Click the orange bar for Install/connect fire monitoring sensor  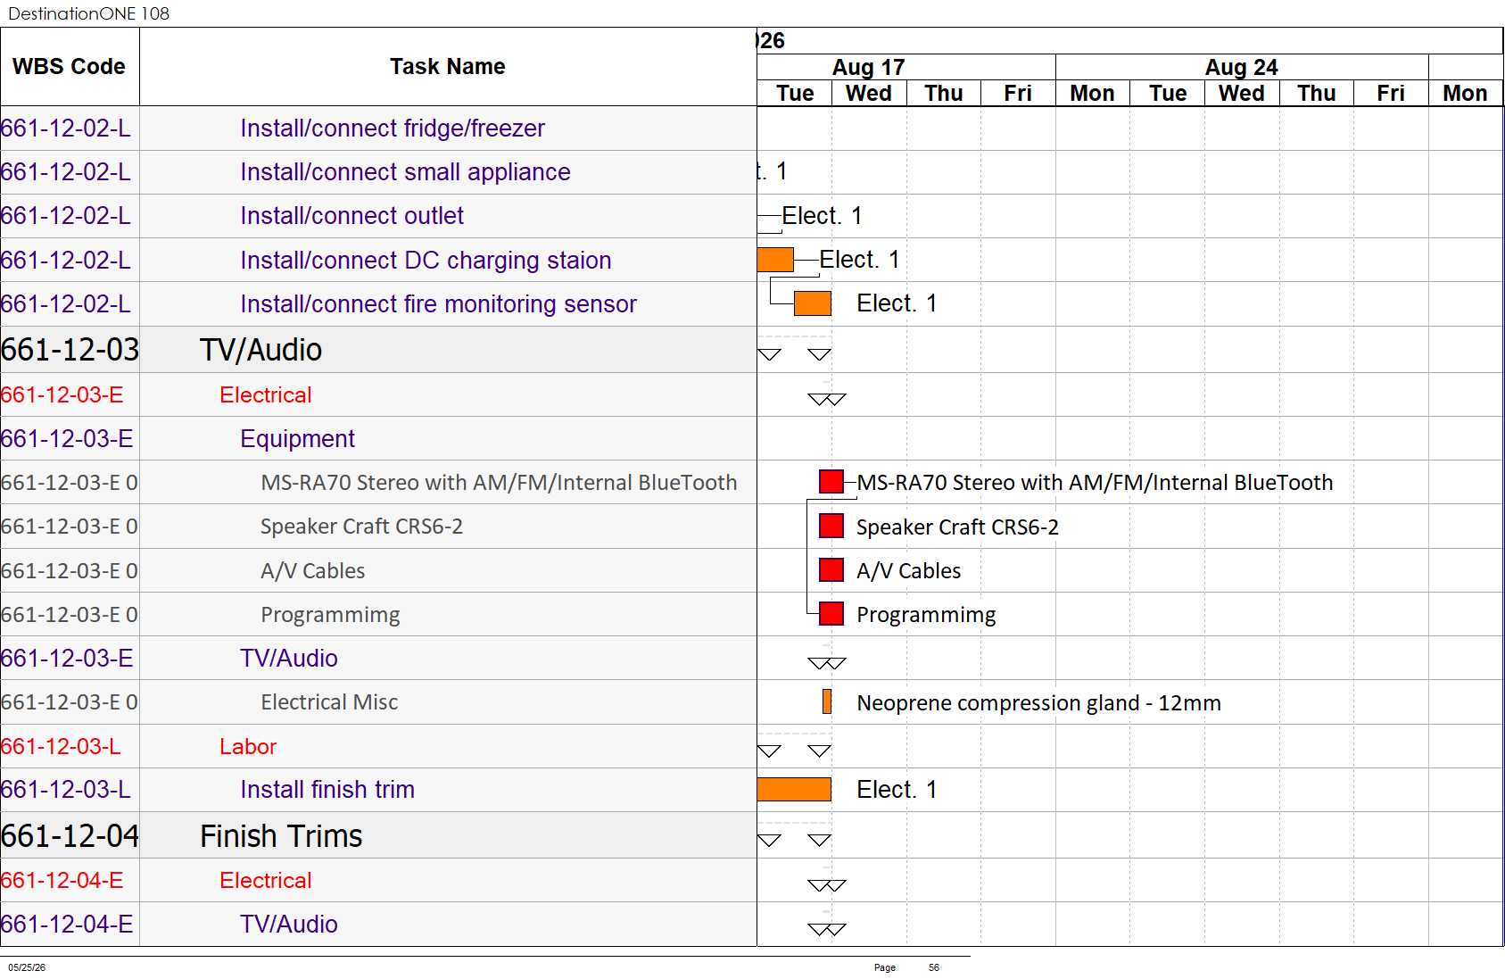[x=813, y=303]
